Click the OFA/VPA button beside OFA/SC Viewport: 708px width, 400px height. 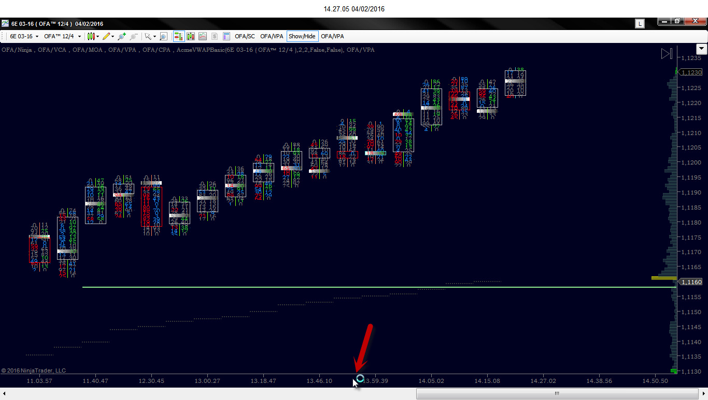point(272,36)
